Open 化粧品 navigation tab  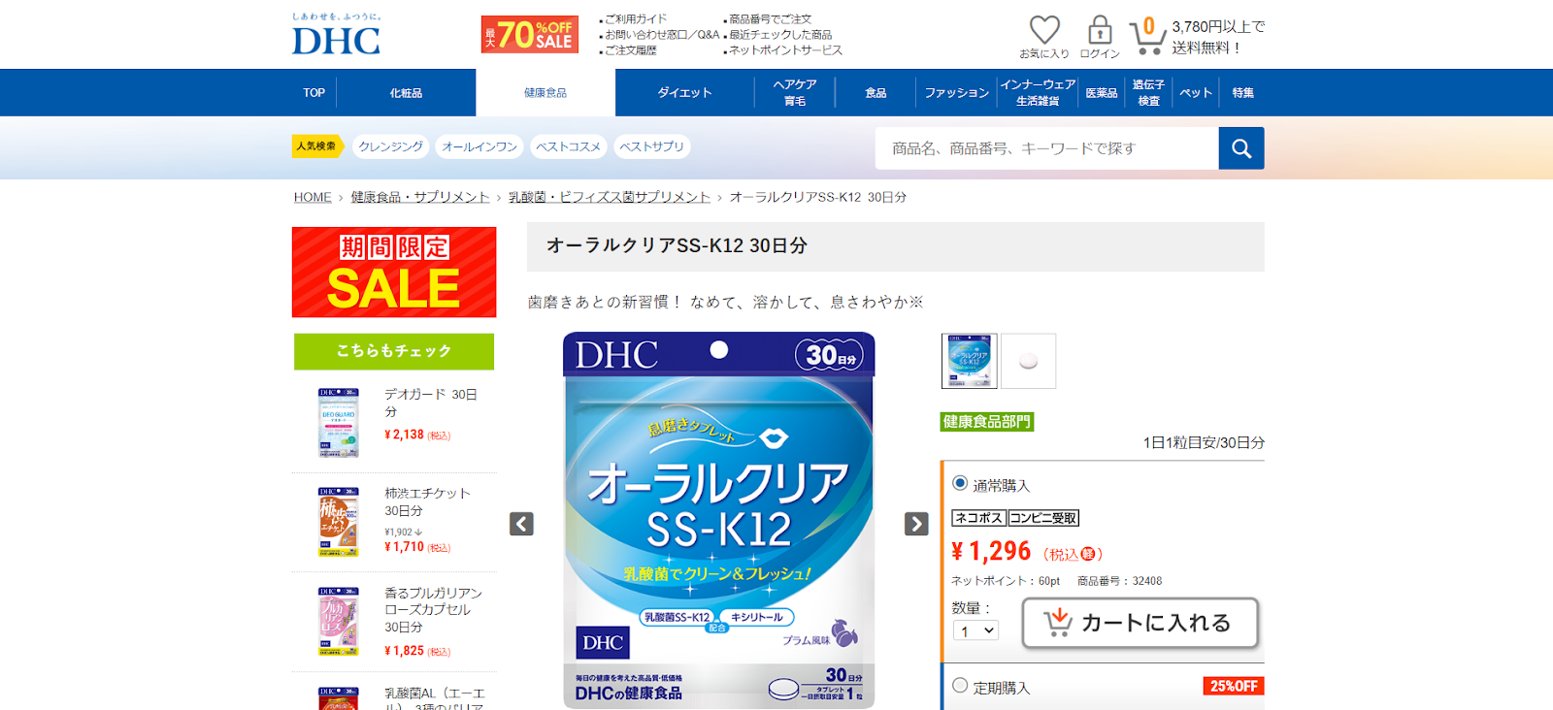[x=406, y=93]
